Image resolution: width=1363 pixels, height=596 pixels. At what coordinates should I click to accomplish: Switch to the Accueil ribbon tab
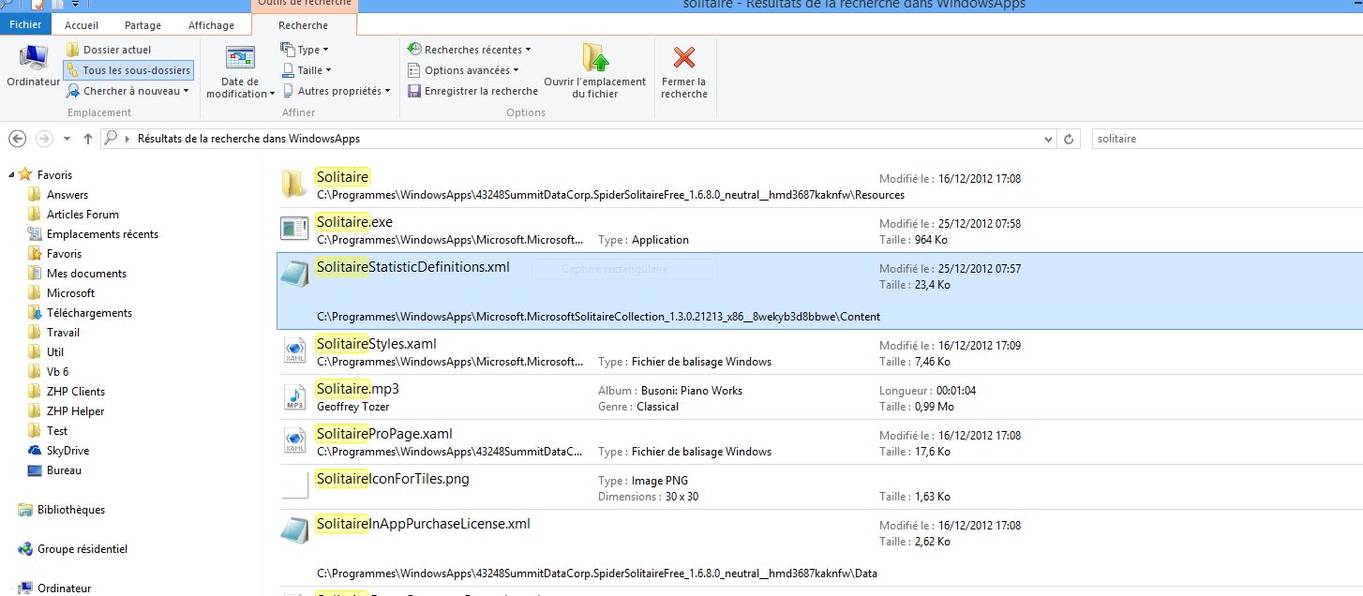click(82, 25)
